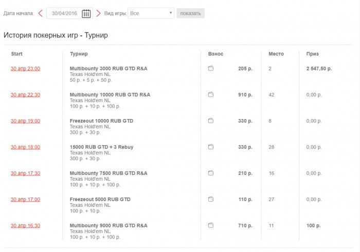Image resolution: width=360 pixels, height=252 pixels.
Task: Click wallet icon for Freezeout 10000 row
Action: coord(211,121)
